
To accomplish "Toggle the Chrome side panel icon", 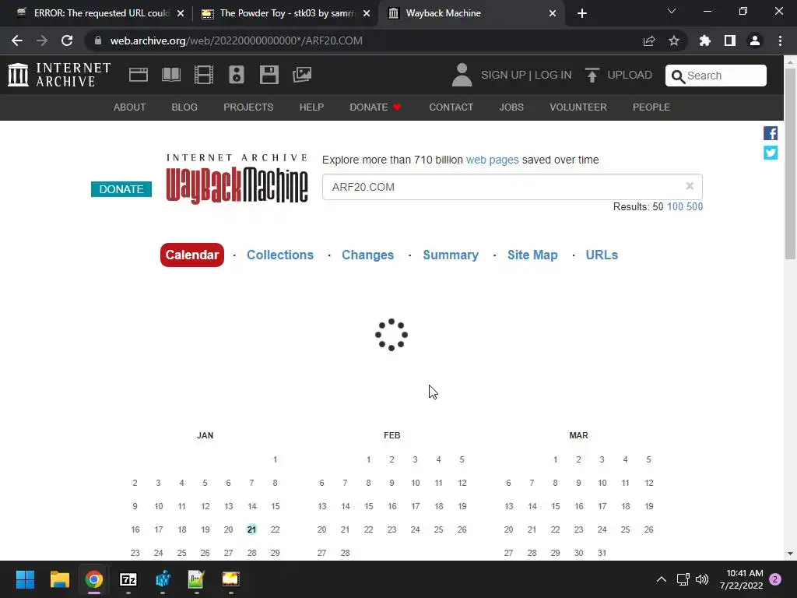I will (x=730, y=40).
